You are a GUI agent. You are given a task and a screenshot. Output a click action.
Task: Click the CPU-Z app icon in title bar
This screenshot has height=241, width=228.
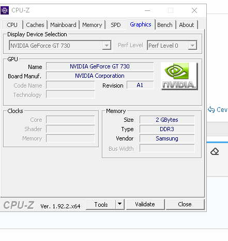click(x=5, y=10)
